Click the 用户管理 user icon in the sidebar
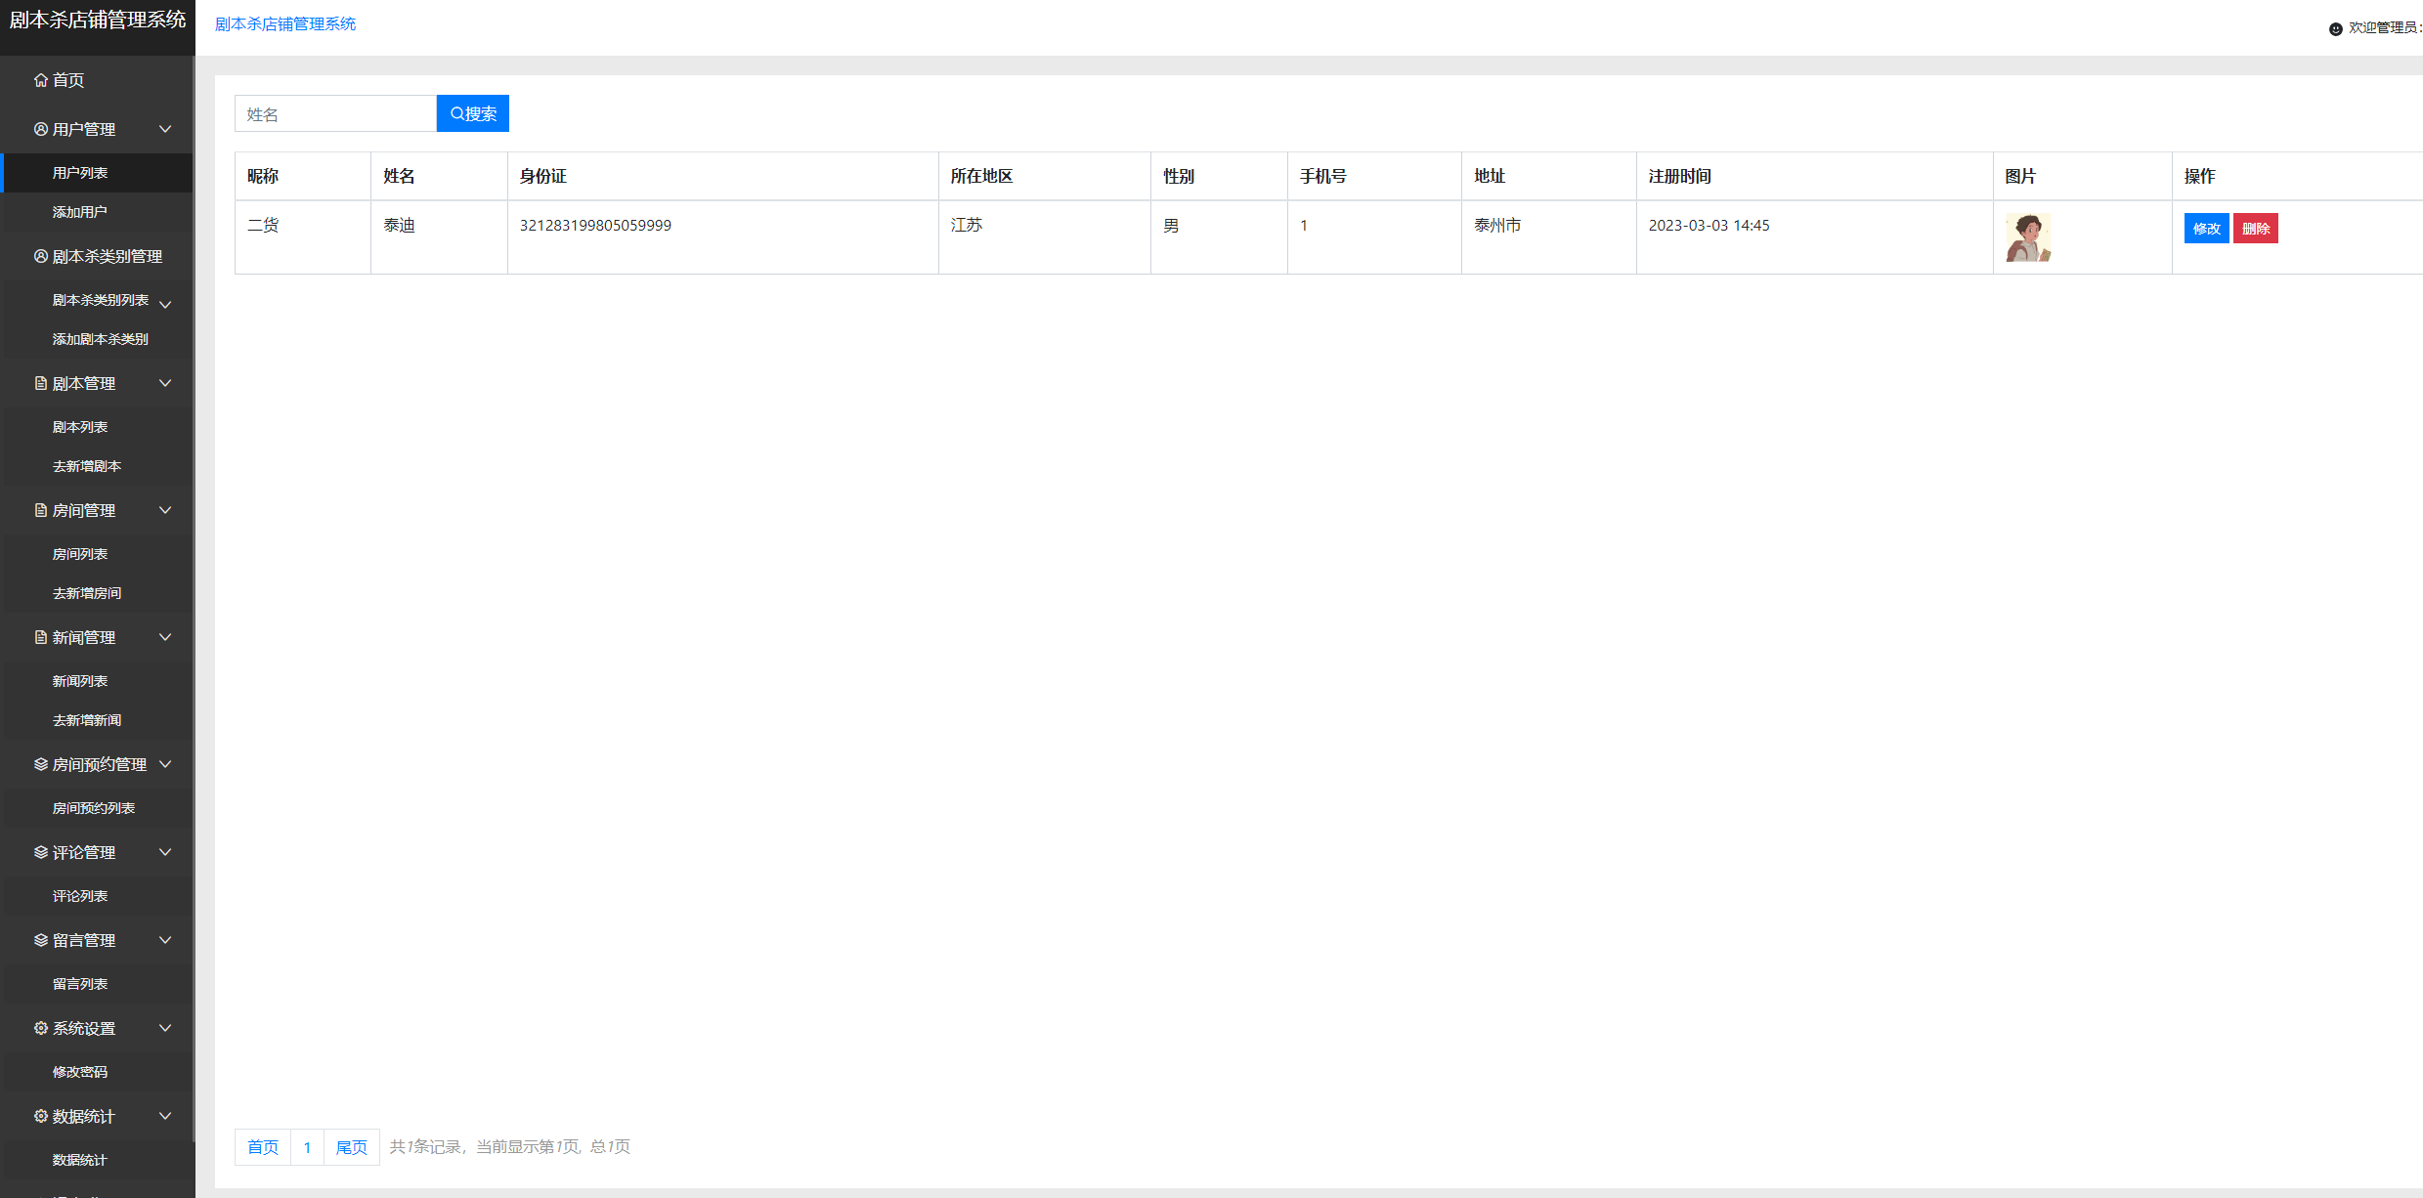 click(40, 129)
